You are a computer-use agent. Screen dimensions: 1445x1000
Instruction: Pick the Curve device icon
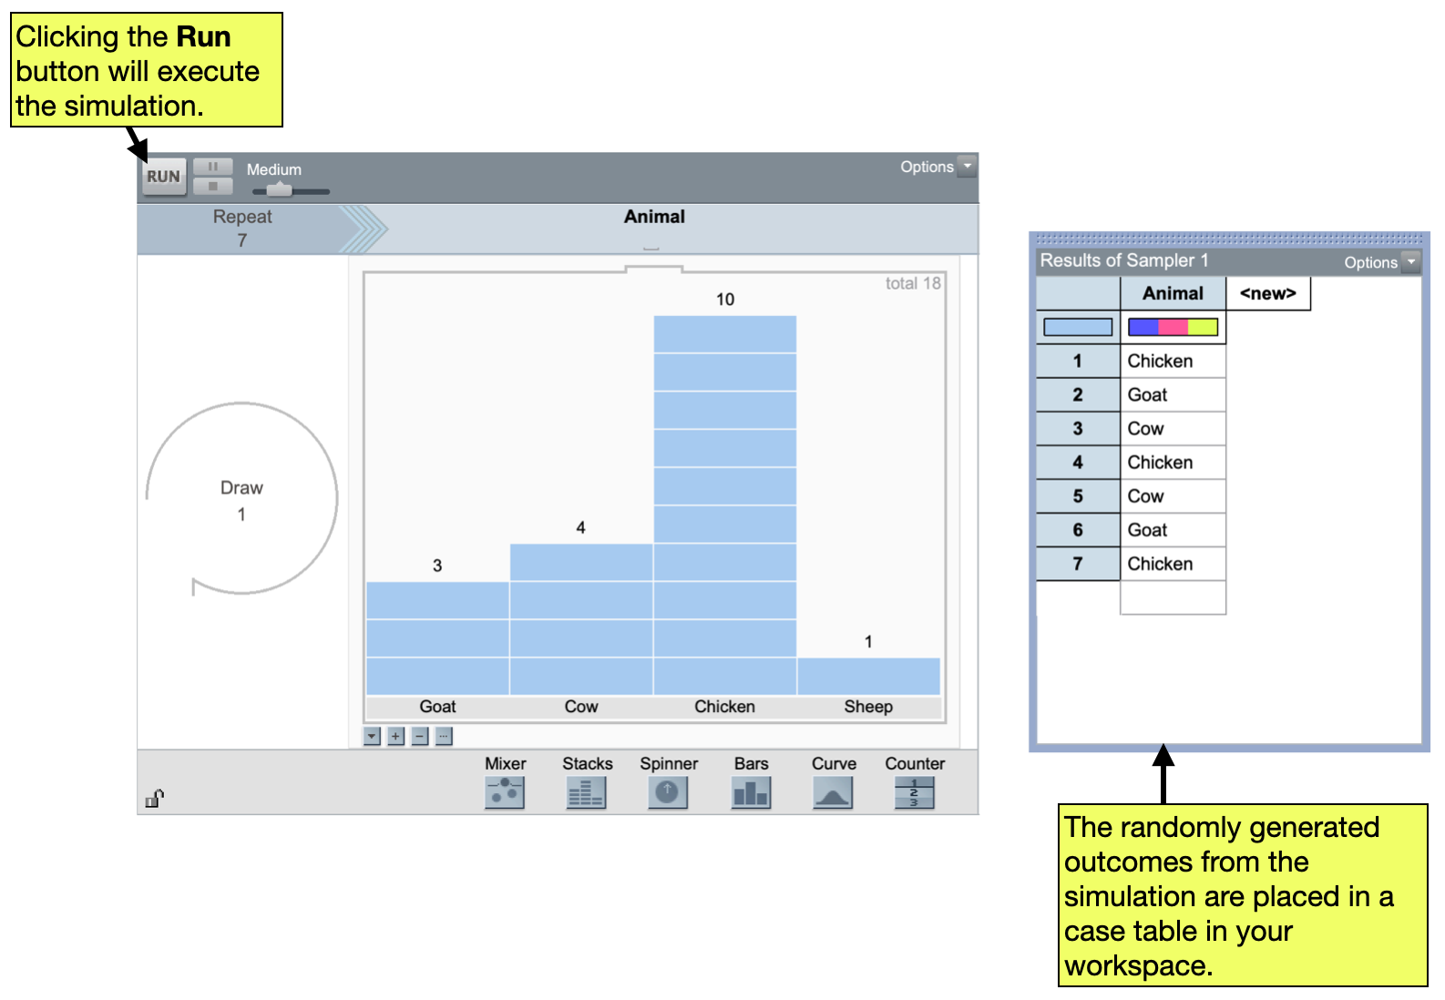833,792
